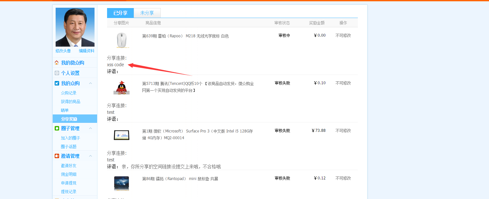Click the 第86期 镭拓 mini 鼠标垫 product title
Viewport: 489px width, 199px height.
(180, 179)
